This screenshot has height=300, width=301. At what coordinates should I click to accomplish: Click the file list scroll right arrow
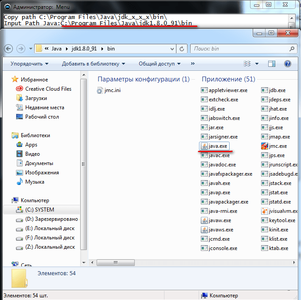click(x=294, y=262)
